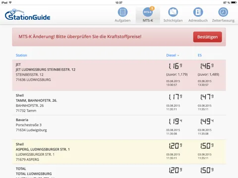Tap the StationGuide logo

click(28, 14)
